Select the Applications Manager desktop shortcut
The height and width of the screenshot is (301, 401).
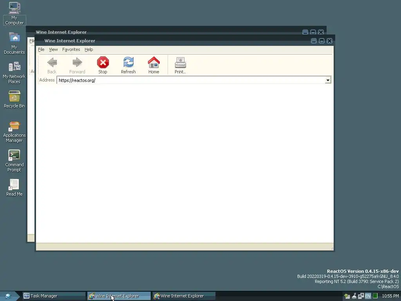pos(14,132)
